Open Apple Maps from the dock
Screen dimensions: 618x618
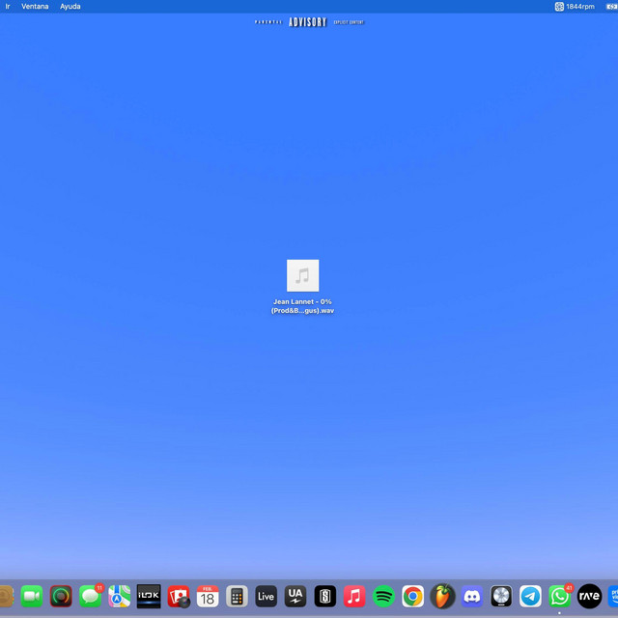(120, 597)
